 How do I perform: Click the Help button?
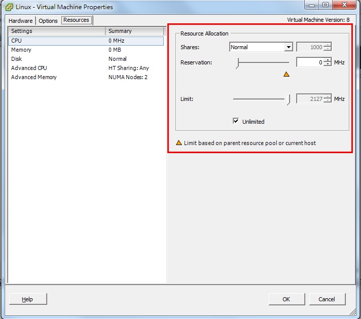28,299
